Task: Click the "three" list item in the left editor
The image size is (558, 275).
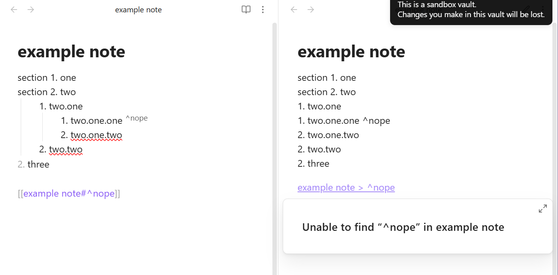Action: click(38, 164)
